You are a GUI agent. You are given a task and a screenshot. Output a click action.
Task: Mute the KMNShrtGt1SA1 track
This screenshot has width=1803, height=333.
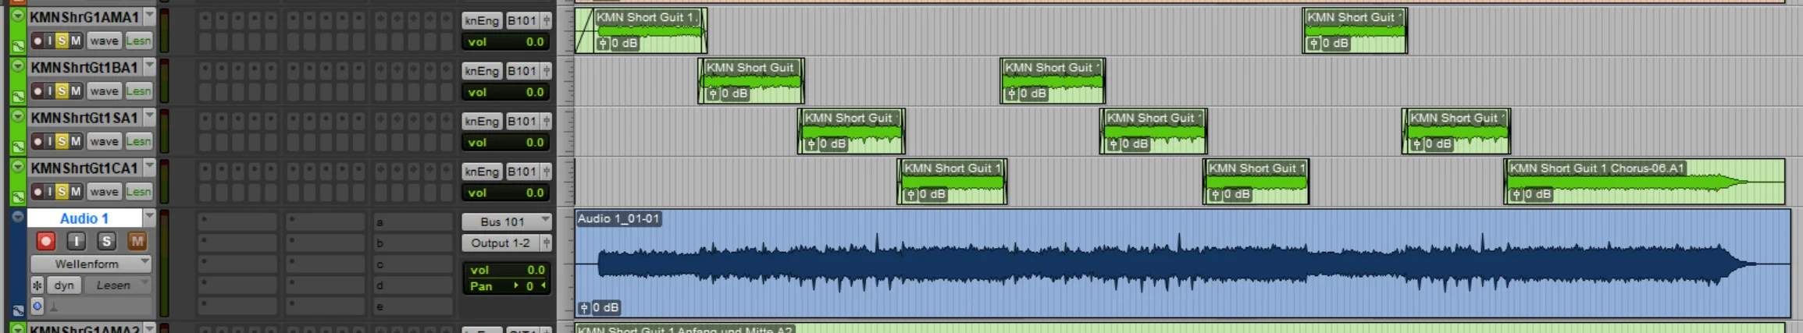tap(76, 141)
